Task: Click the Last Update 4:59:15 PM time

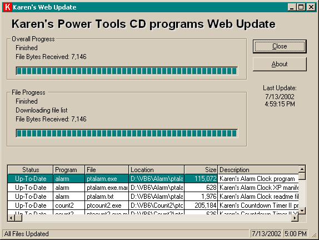Action: [x=280, y=104]
